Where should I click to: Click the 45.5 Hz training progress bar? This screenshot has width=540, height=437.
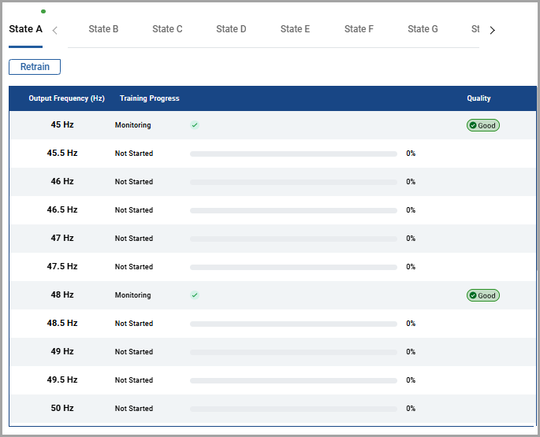coord(293,154)
